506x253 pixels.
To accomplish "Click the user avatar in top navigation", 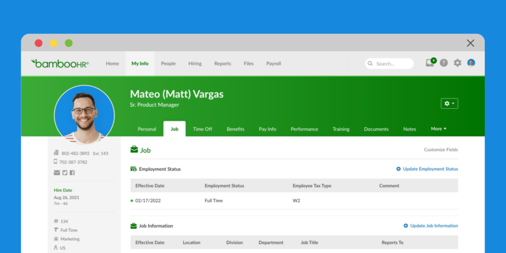I will coord(471,63).
